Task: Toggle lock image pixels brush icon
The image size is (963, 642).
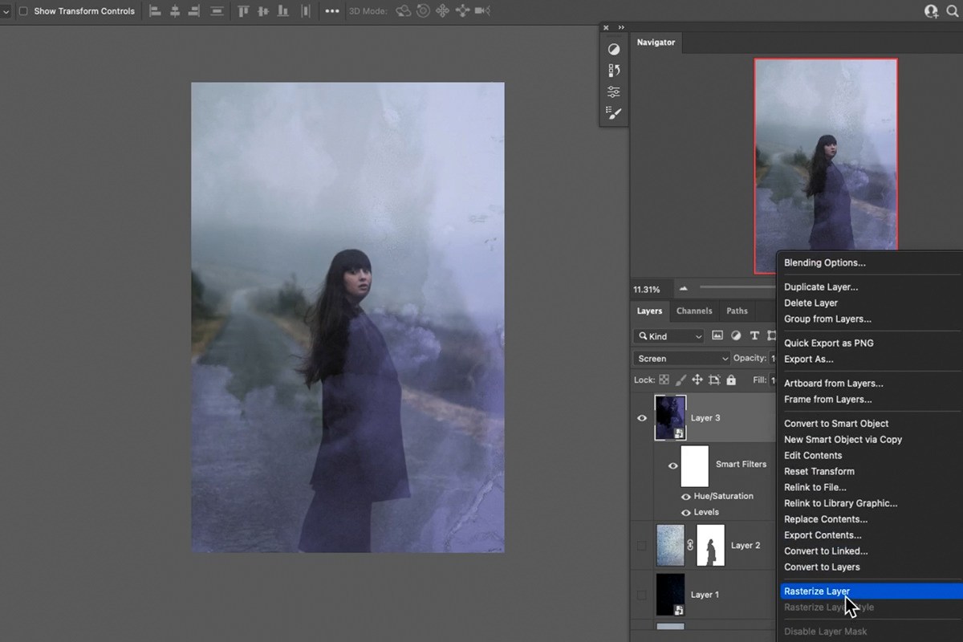Action: [x=681, y=380]
